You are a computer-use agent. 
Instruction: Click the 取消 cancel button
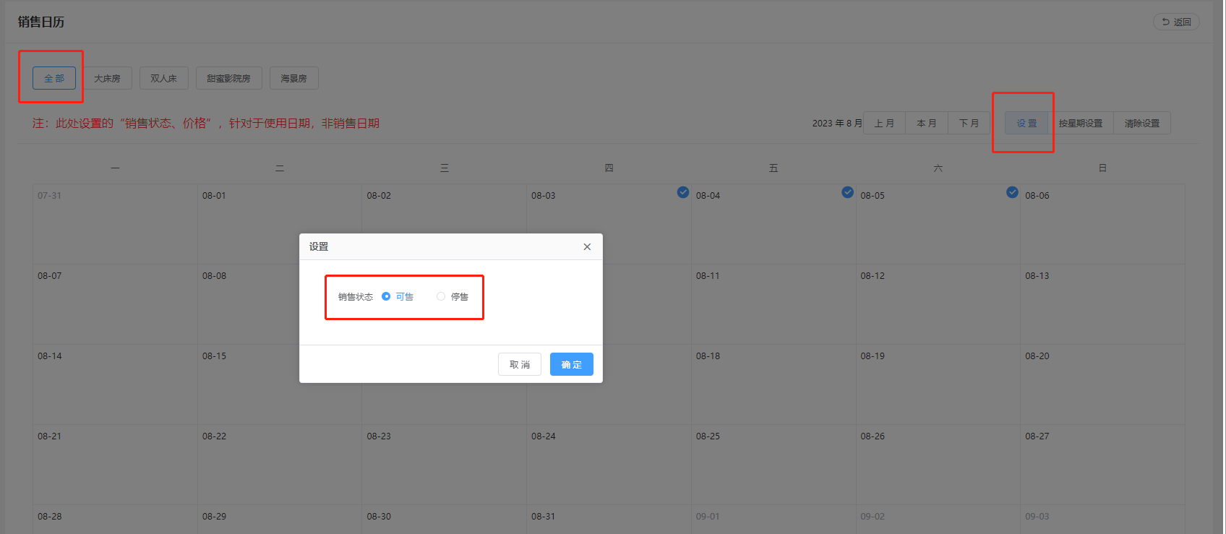[x=519, y=364]
